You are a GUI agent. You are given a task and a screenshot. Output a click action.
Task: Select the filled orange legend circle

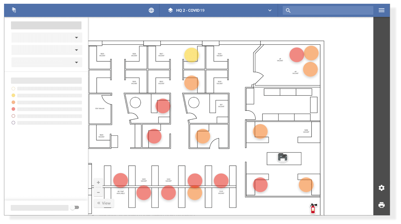tap(13, 102)
